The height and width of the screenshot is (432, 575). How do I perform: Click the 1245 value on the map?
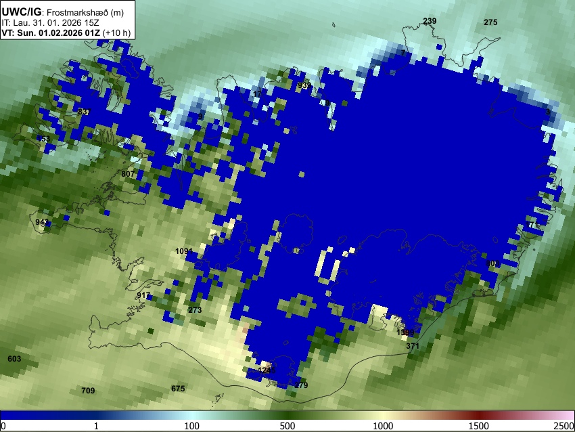(x=267, y=370)
